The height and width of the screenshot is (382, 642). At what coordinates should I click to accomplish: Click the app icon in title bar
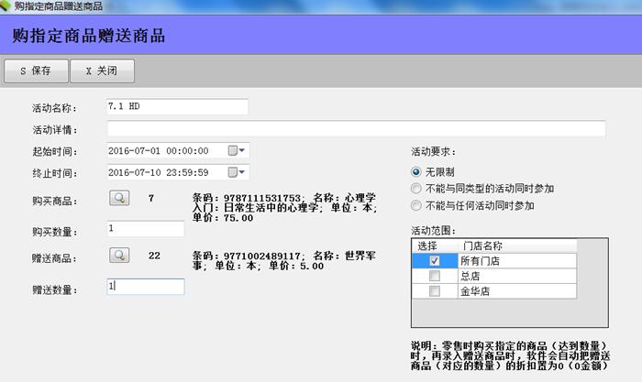6,5
